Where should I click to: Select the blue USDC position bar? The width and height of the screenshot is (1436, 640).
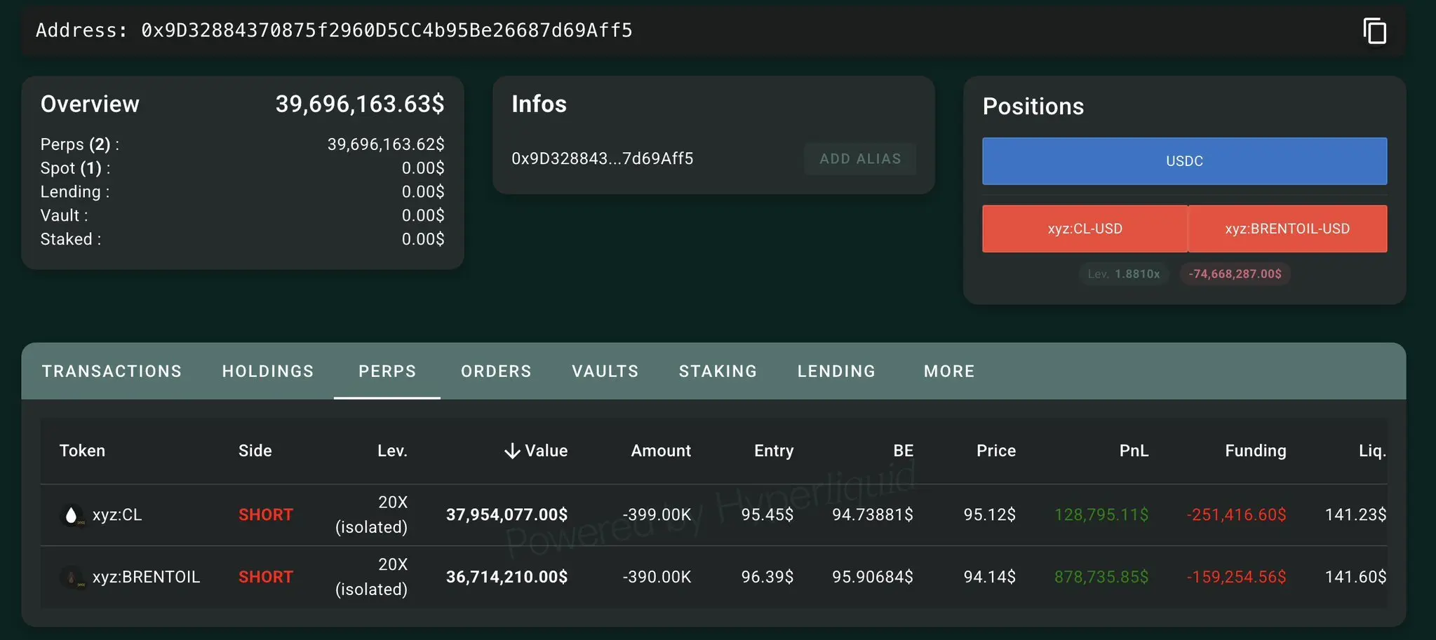pyautogui.click(x=1184, y=161)
